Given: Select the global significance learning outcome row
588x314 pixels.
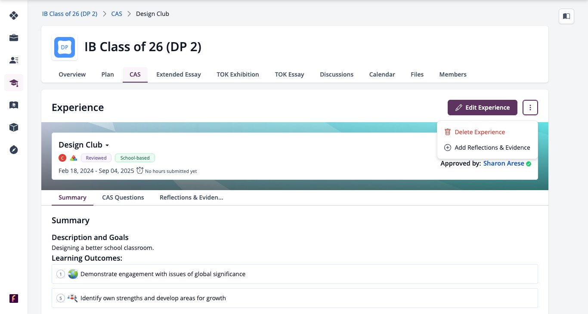Looking at the screenshot, I should pyautogui.click(x=295, y=274).
